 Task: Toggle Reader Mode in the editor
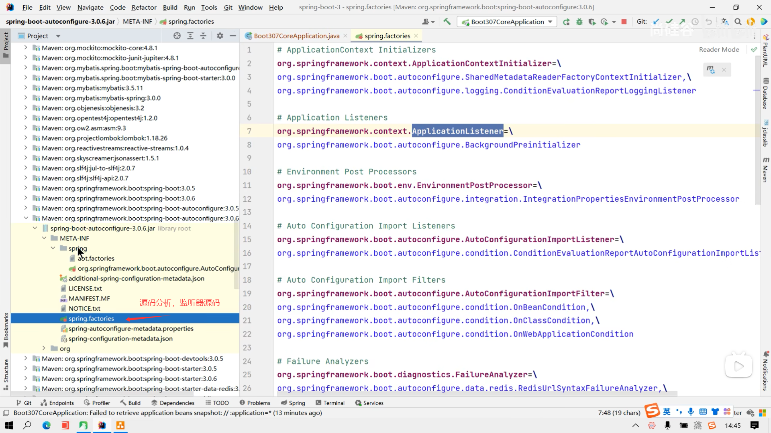(x=719, y=49)
